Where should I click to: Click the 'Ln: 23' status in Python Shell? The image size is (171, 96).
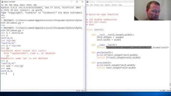78,91
